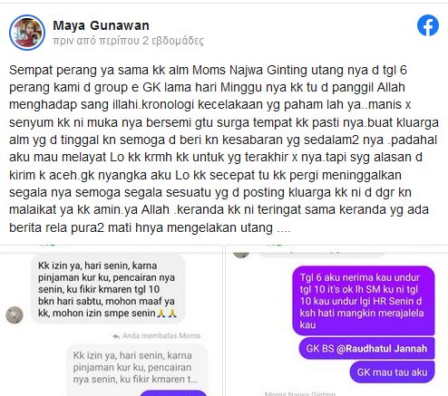Image resolution: width=448 pixels, height=396 pixels.
Task: Click the reply arrow beside 'Anda membalas Moms'
Action: 116,336
